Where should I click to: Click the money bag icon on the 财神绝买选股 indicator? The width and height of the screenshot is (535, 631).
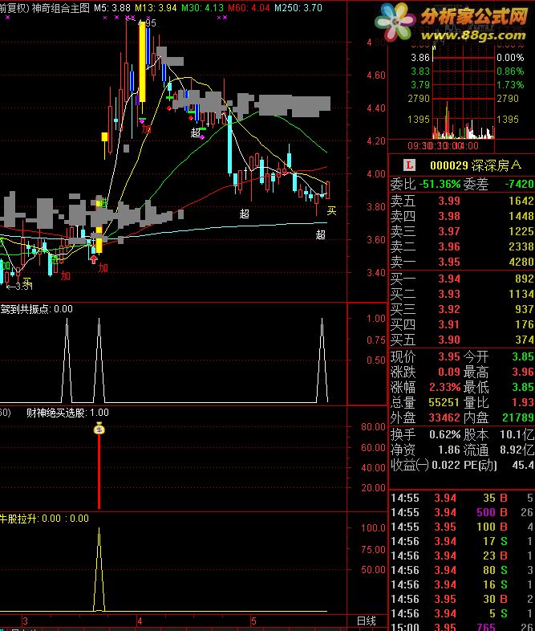pyautogui.click(x=99, y=429)
